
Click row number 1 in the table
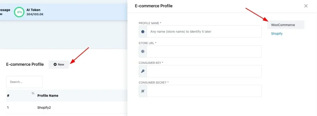pyautogui.click(x=8, y=108)
